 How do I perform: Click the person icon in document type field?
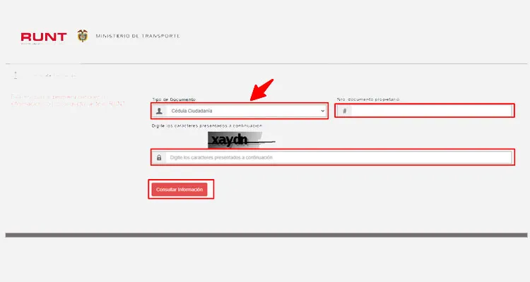[159, 111]
